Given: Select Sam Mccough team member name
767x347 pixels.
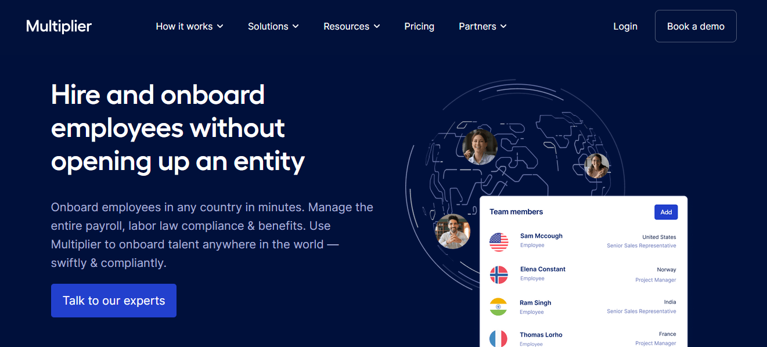Looking at the screenshot, I should (541, 236).
